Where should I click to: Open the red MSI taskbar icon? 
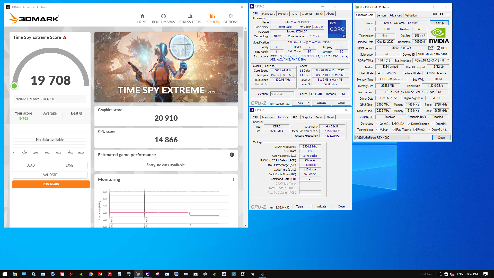coord(62,274)
